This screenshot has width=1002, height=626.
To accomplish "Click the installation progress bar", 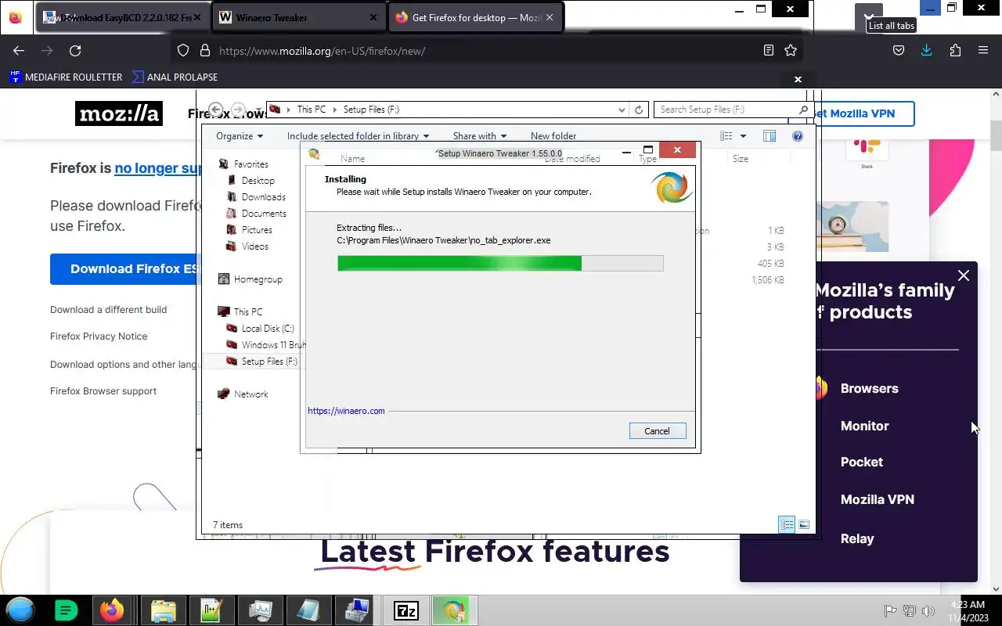I will [x=500, y=263].
